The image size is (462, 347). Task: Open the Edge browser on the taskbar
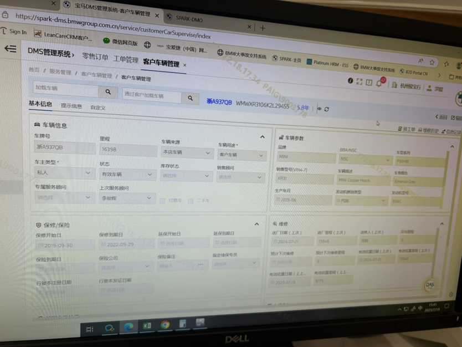point(129,327)
